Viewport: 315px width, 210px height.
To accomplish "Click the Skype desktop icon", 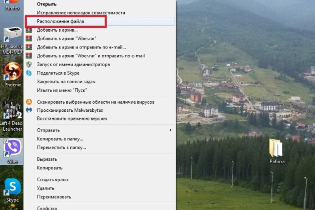I will tap(12, 187).
